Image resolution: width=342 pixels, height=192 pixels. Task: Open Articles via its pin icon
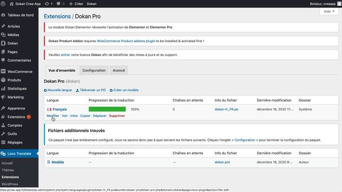[x=3, y=26]
